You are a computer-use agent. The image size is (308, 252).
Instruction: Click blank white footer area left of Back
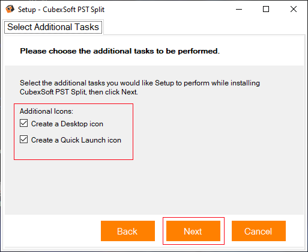pos(52,230)
